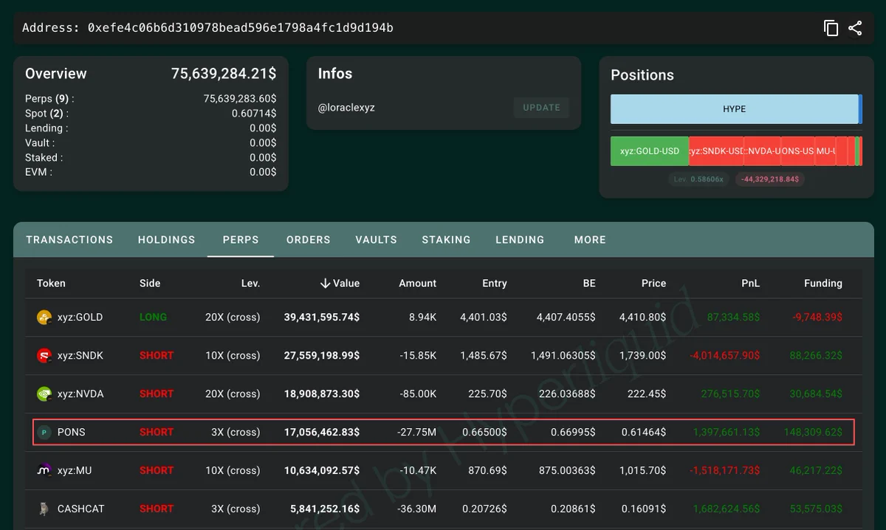
Task: Click the PONS token name
Action: coord(71,433)
